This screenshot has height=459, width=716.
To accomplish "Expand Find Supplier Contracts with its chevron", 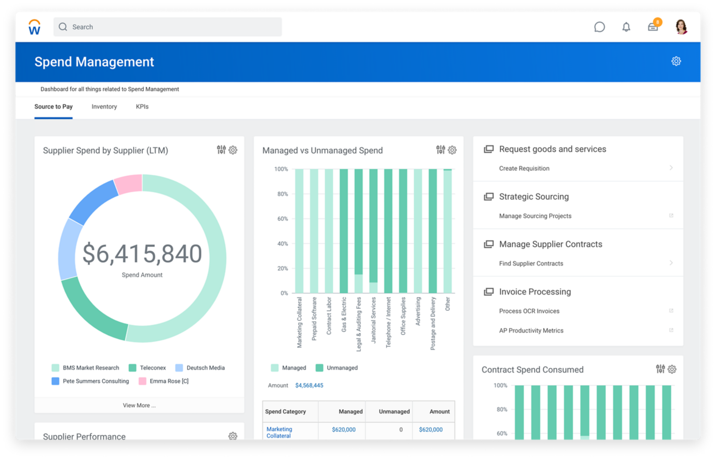I will point(672,263).
